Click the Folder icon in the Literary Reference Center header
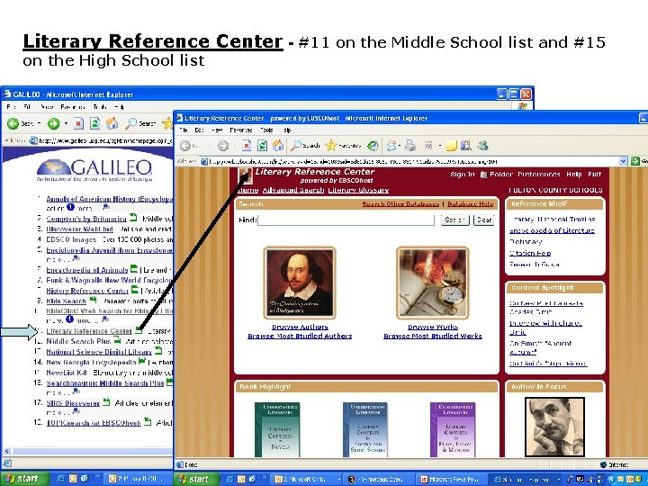Screen dimensions: 648x486 (483, 175)
